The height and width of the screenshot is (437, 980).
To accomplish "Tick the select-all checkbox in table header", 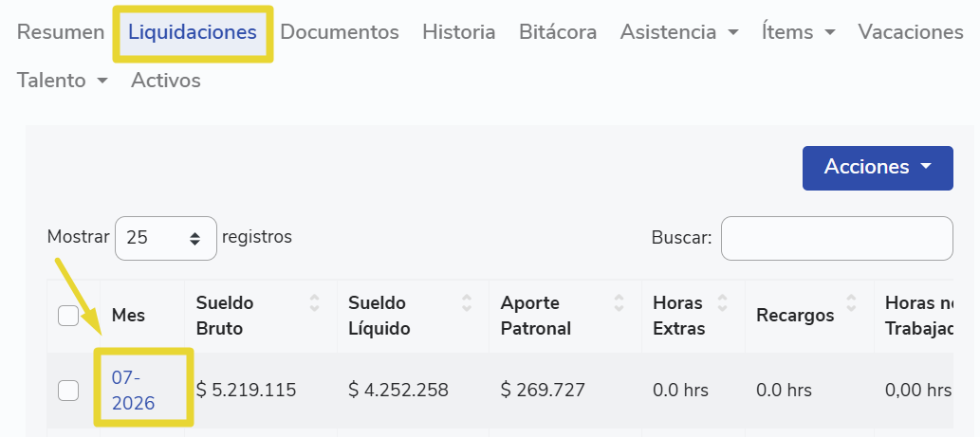I will pos(68,316).
